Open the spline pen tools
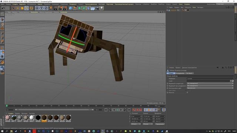The width and height of the screenshot is (237, 133). click(x=75, y=8)
